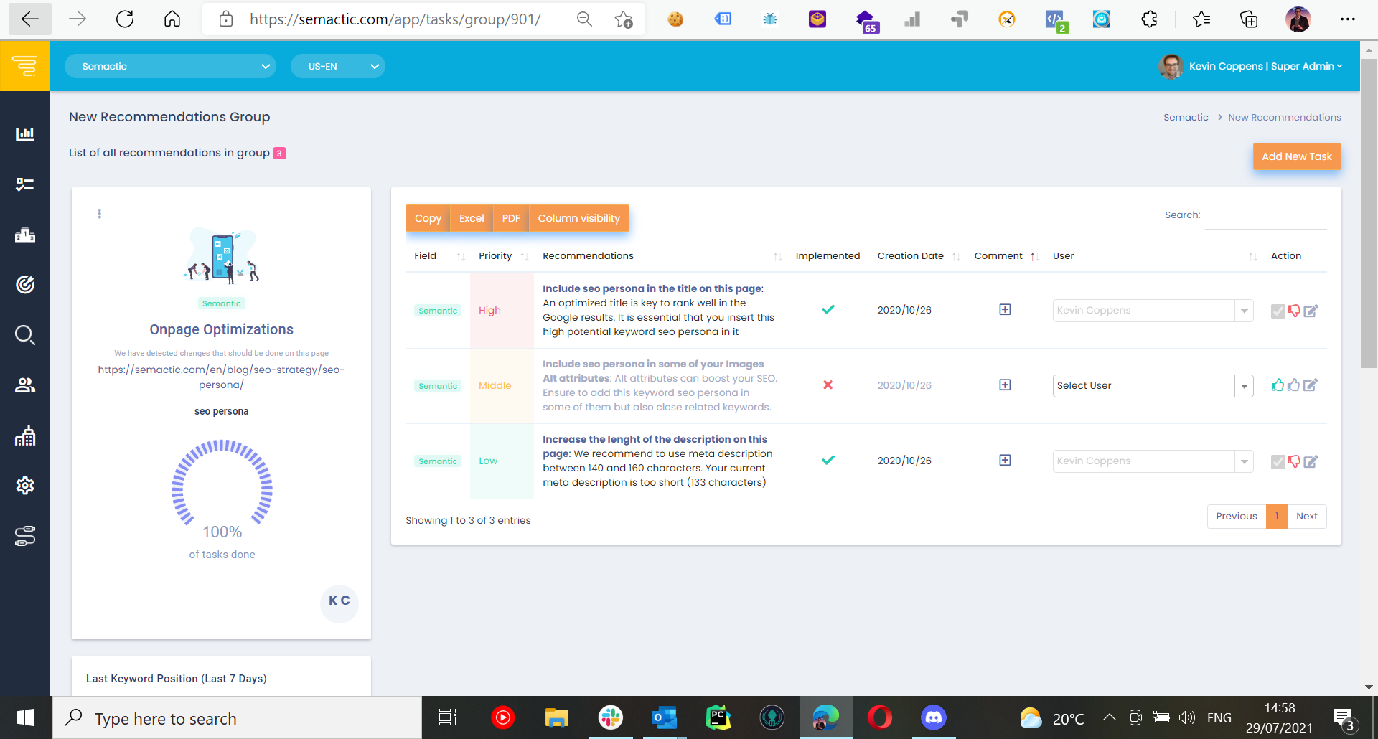
Task: Click the target goals icon in sidebar
Action: pos(25,285)
